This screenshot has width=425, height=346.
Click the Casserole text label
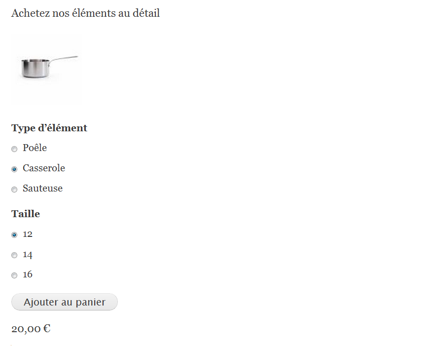point(44,168)
